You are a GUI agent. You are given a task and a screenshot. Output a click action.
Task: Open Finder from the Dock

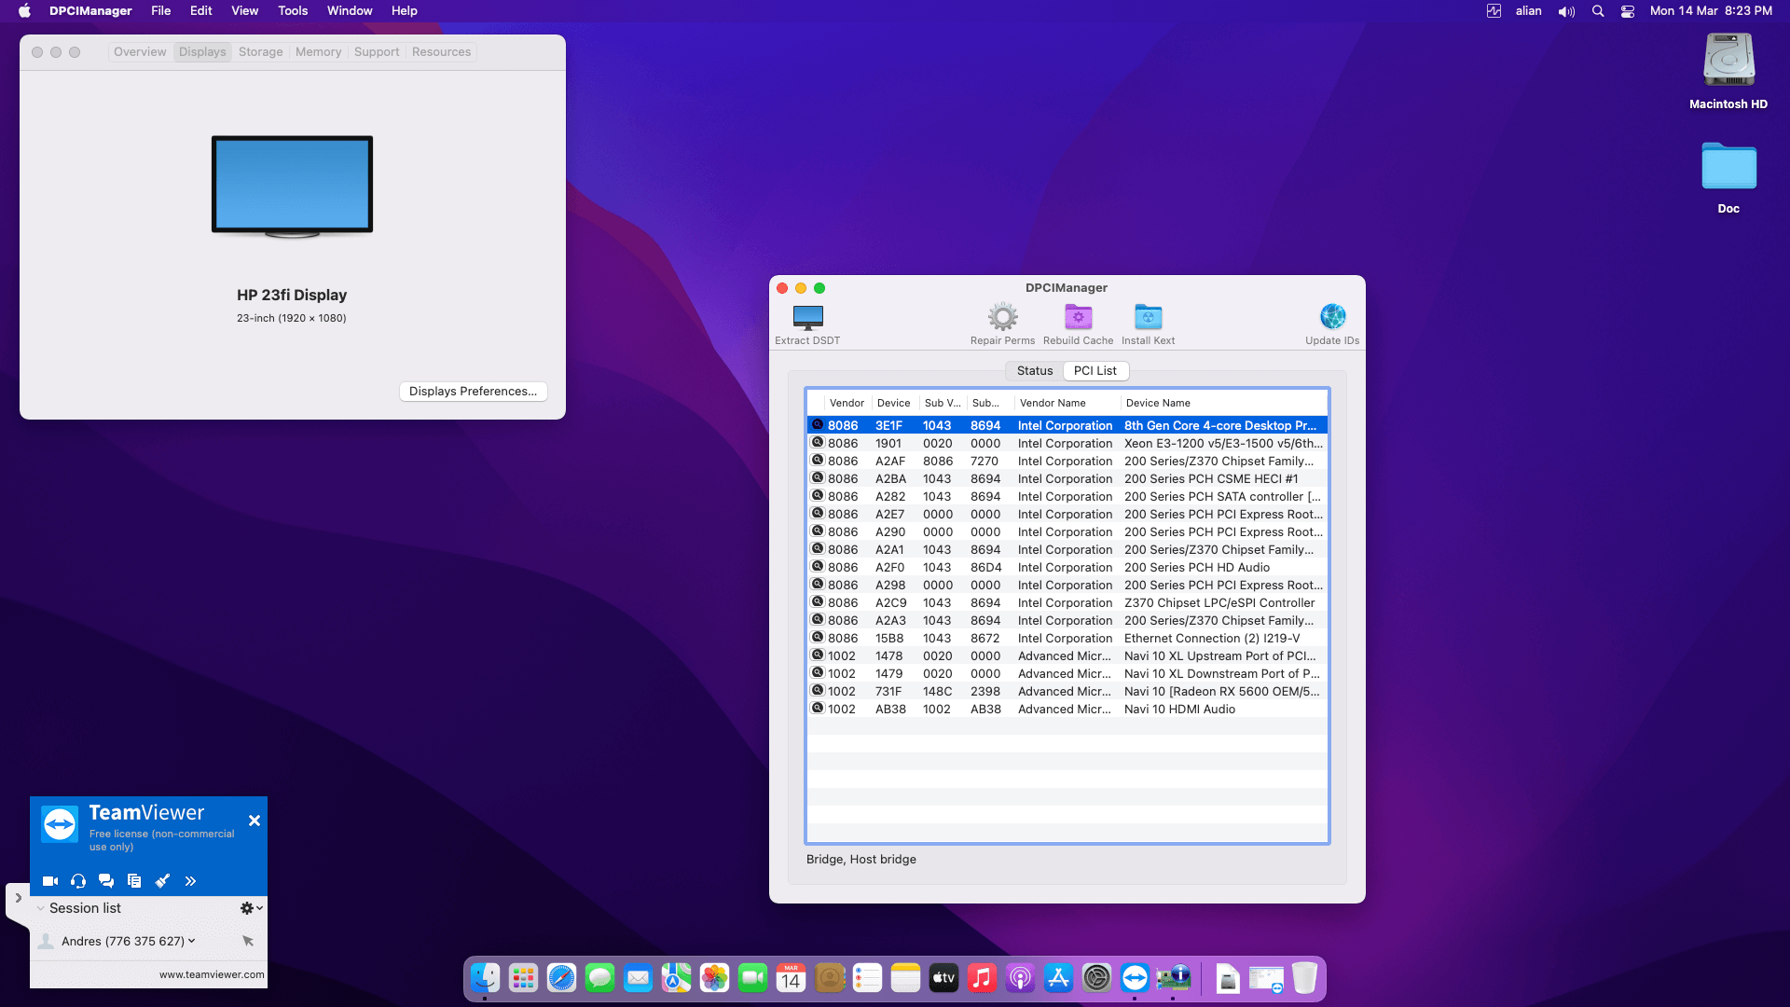[x=485, y=978]
